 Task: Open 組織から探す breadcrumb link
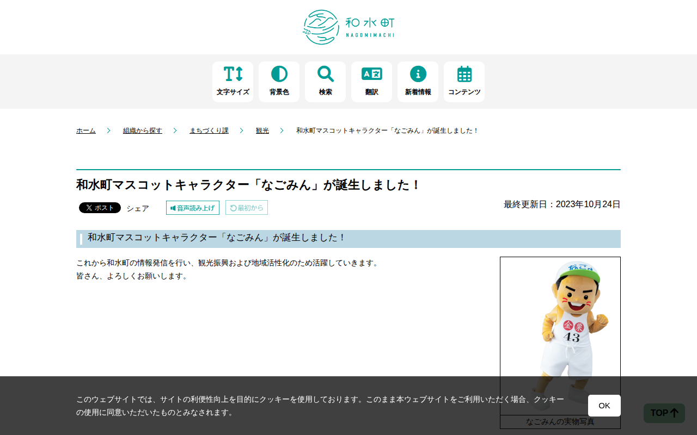coord(143,130)
